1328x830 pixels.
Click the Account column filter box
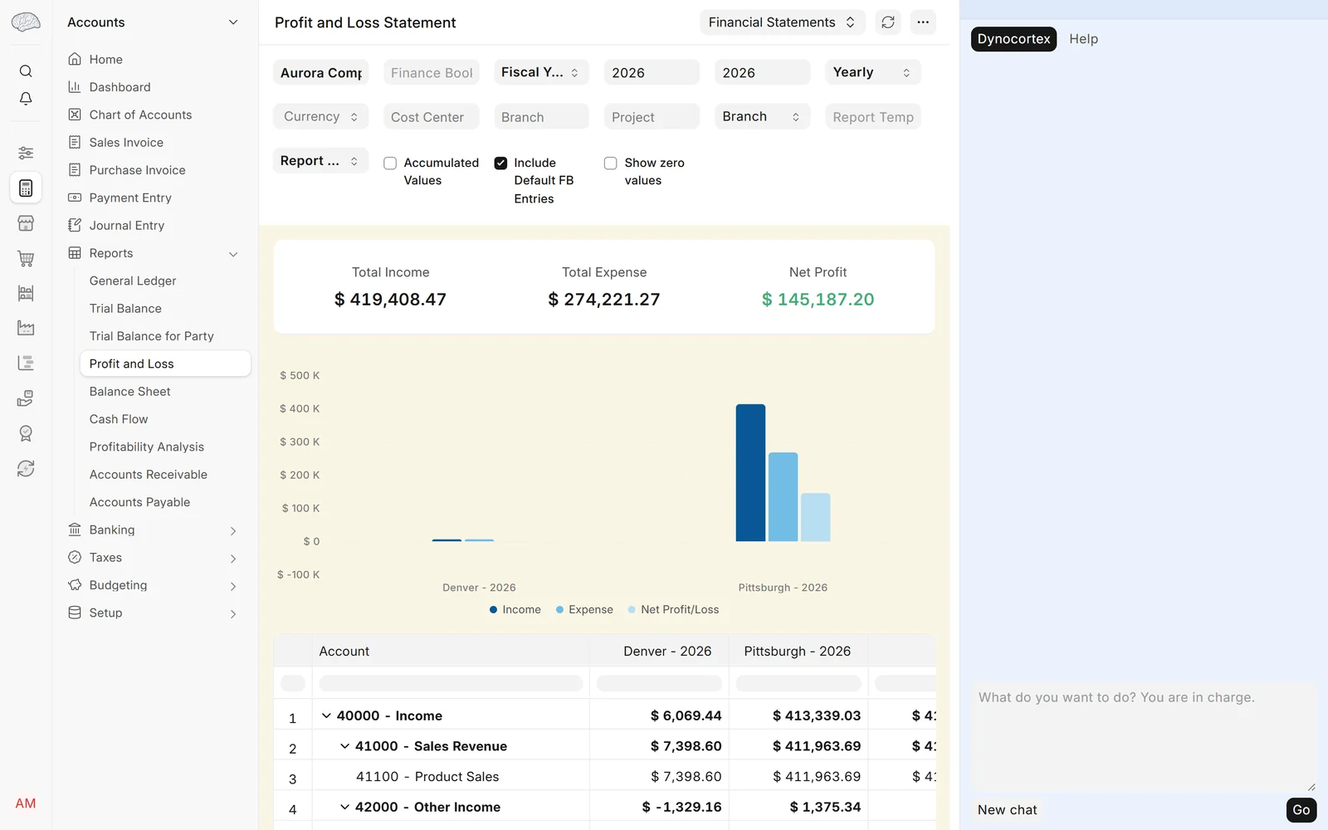coord(451,683)
